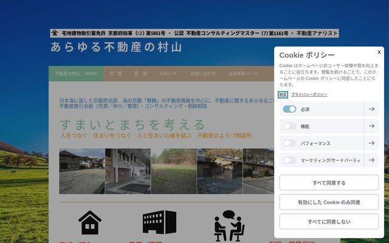Open the 売買 navigation menu item

[x=116, y=74]
